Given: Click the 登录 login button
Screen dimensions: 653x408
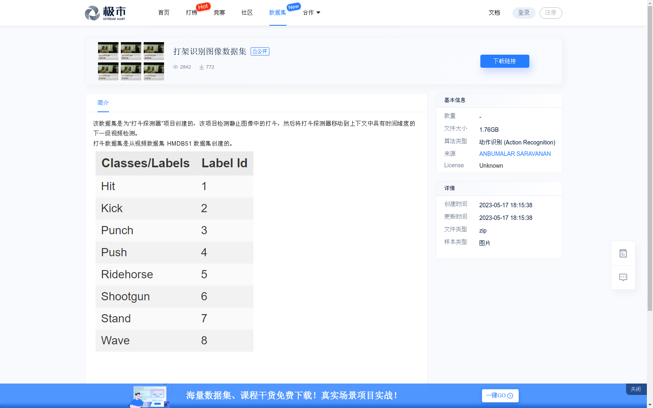Looking at the screenshot, I should (524, 13).
